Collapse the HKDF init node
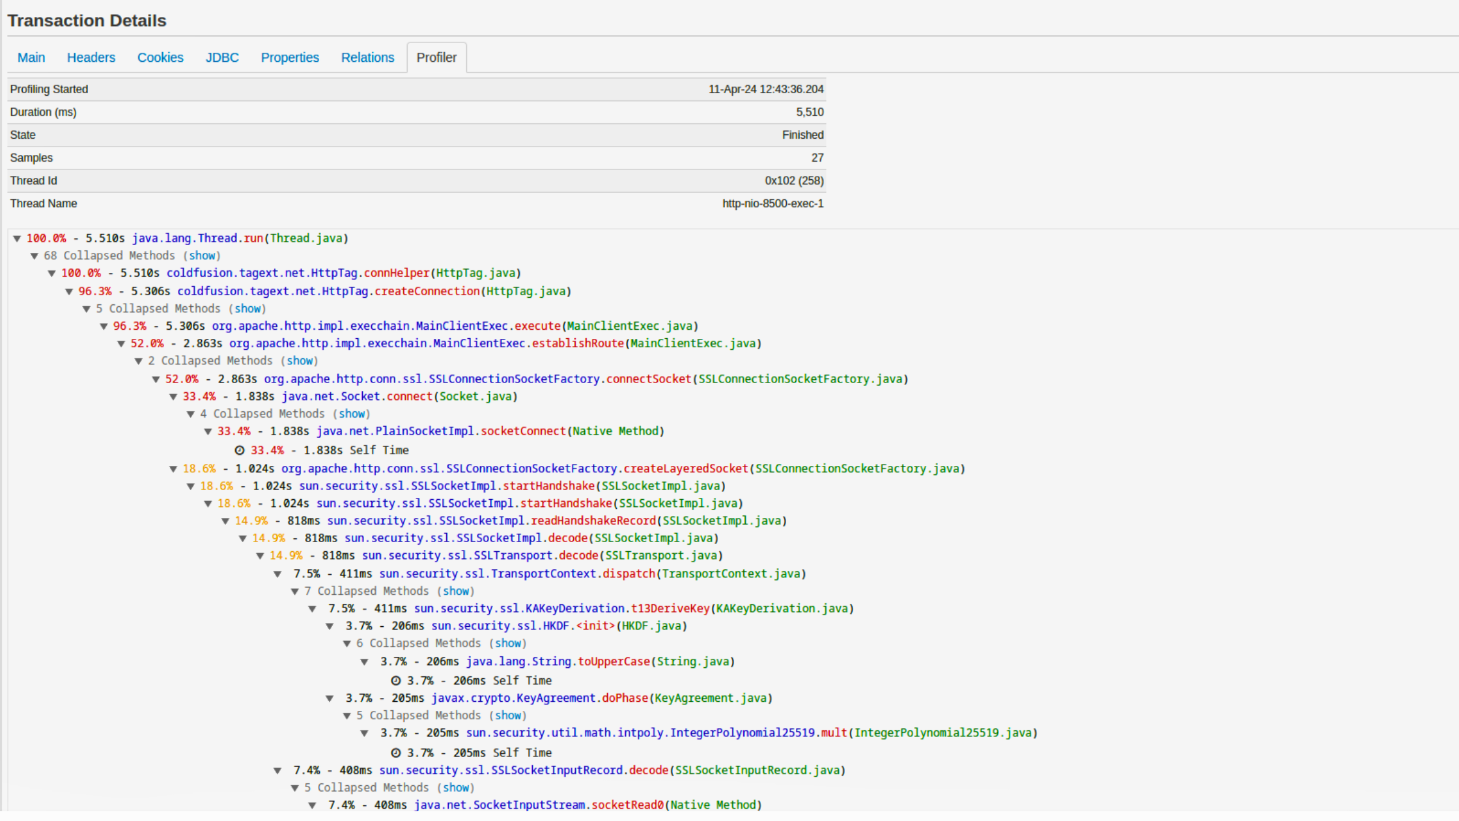The height and width of the screenshot is (821, 1459). (330, 626)
